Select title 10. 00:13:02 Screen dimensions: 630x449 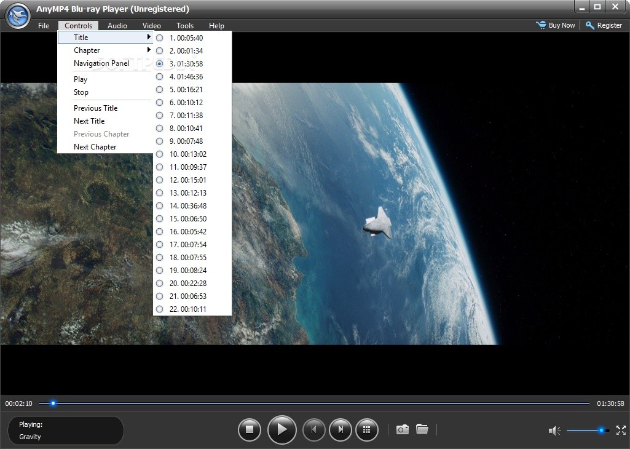pos(192,154)
